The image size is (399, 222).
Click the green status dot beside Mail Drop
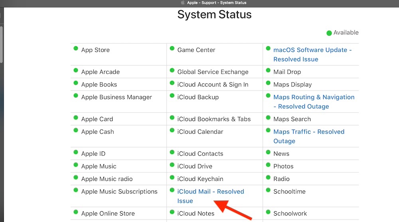coord(268,70)
